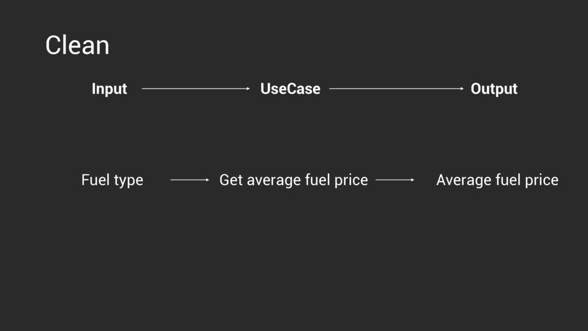Select the Fuel type text
The image size is (588, 331).
pyautogui.click(x=112, y=180)
